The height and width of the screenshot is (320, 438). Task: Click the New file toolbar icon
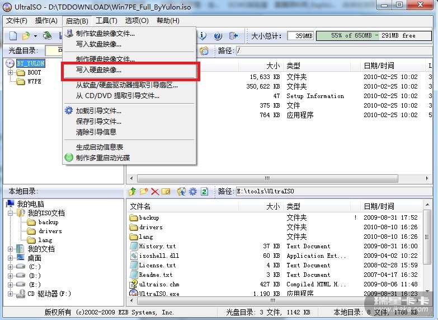point(13,36)
